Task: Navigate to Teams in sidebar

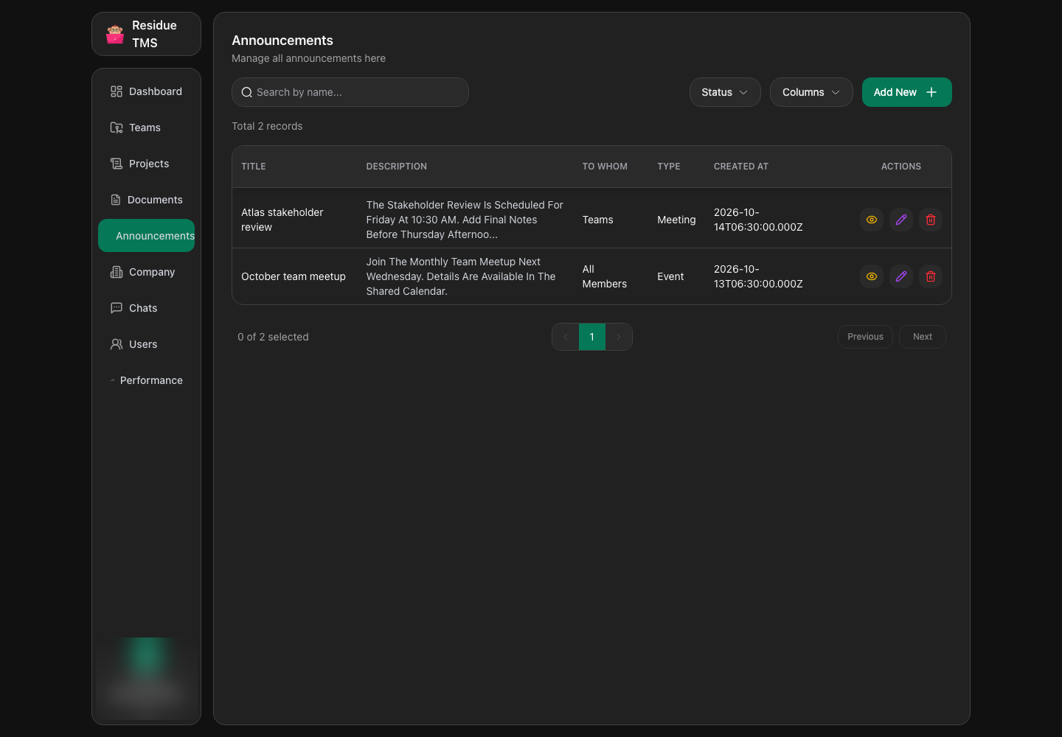Action: [x=146, y=128]
